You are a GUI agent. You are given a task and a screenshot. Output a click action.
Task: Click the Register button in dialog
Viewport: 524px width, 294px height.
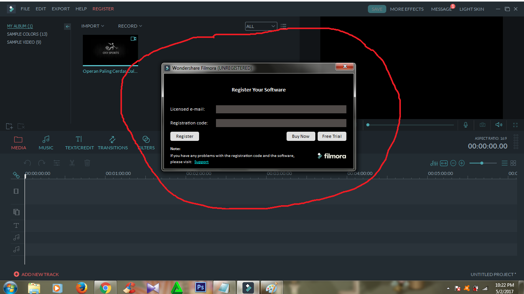click(185, 136)
